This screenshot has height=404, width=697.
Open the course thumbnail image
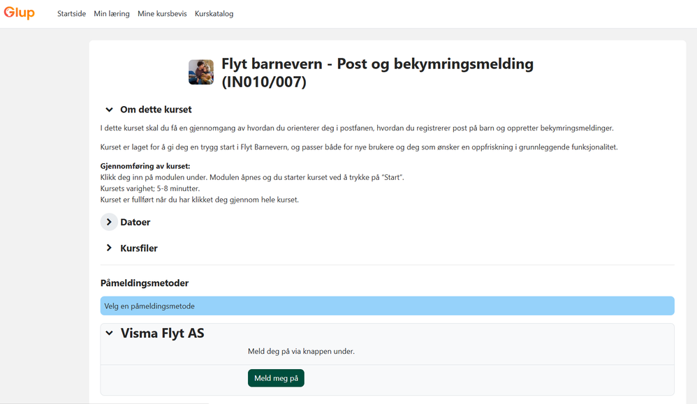[201, 72]
